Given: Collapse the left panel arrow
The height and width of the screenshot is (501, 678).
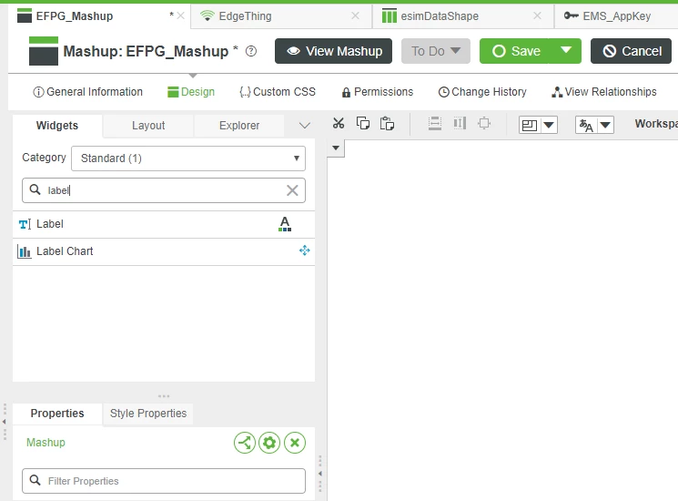Looking at the screenshot, I should coord(5,422).
